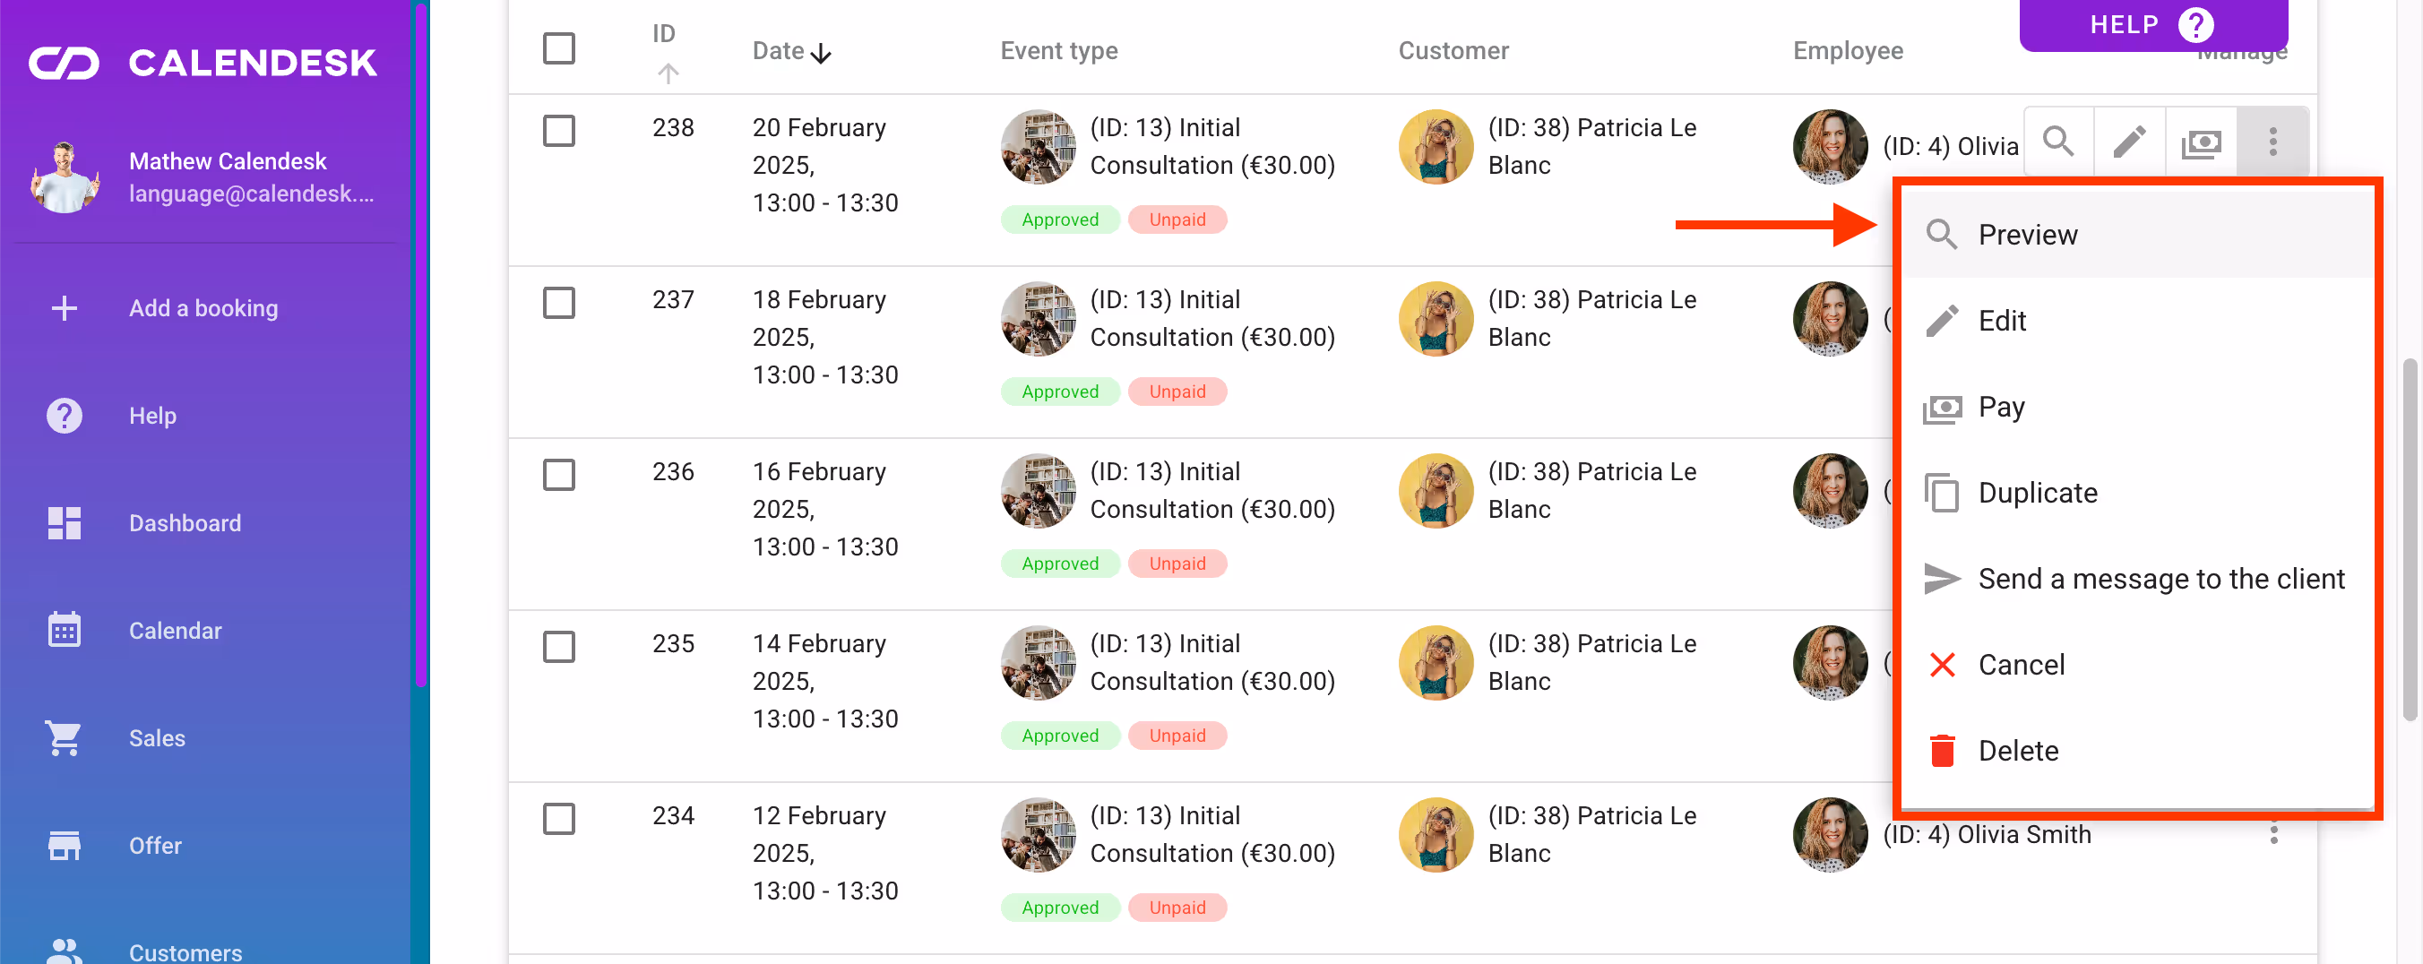Viewport: 2423px width, 964px height.
Task: Click the purple HELP button
Action: point(2153,25)
